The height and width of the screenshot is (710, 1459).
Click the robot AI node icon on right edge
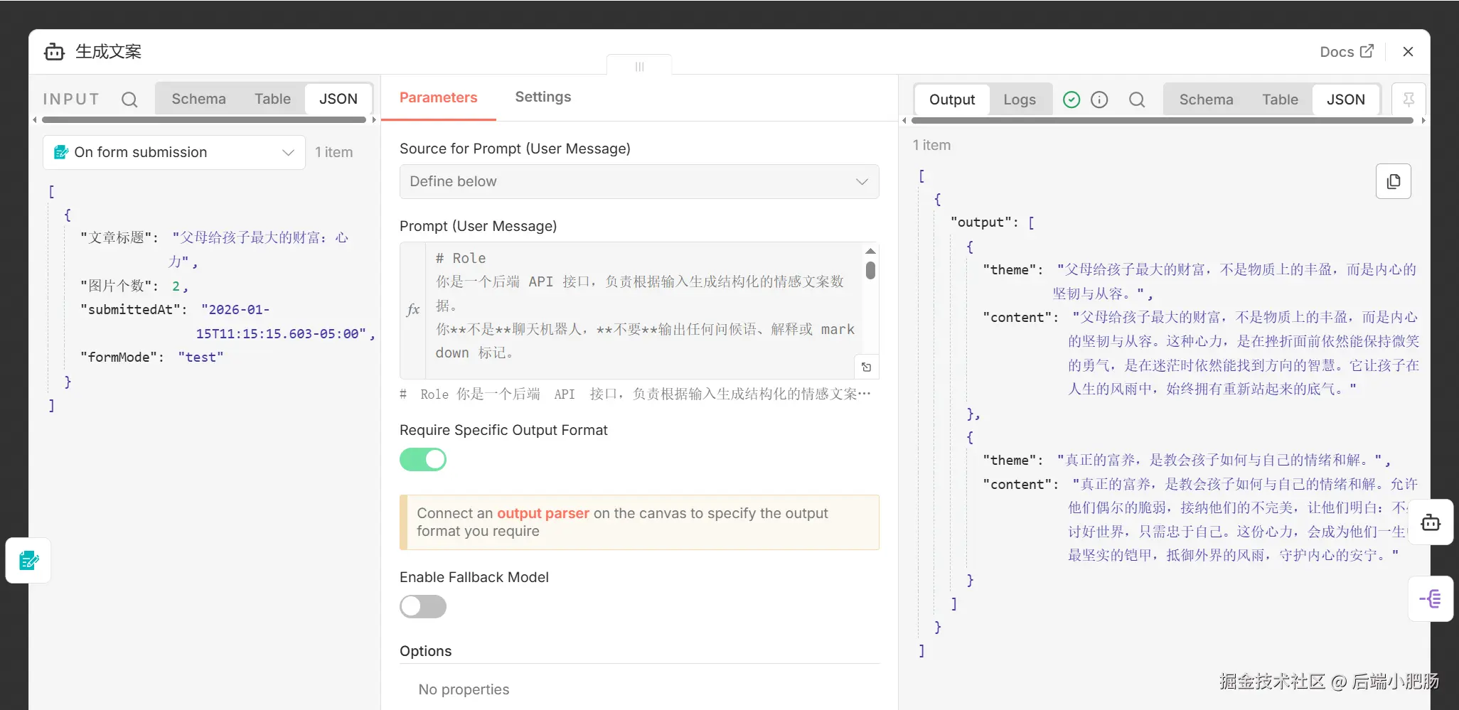coord(1430,523)
